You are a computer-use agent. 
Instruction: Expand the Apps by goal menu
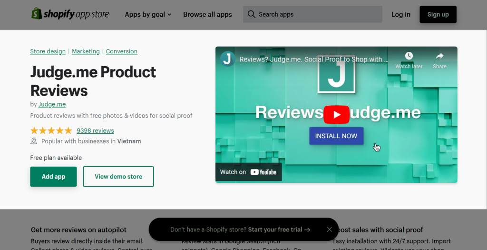pos(148,15)
